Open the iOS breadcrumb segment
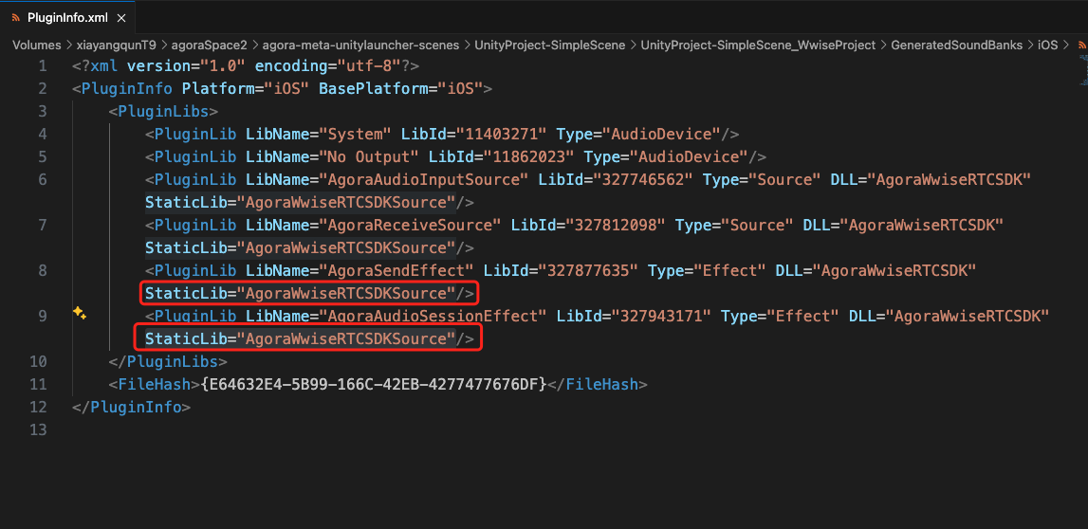This screenshot has width=1088, height=529. [1048, 46]
